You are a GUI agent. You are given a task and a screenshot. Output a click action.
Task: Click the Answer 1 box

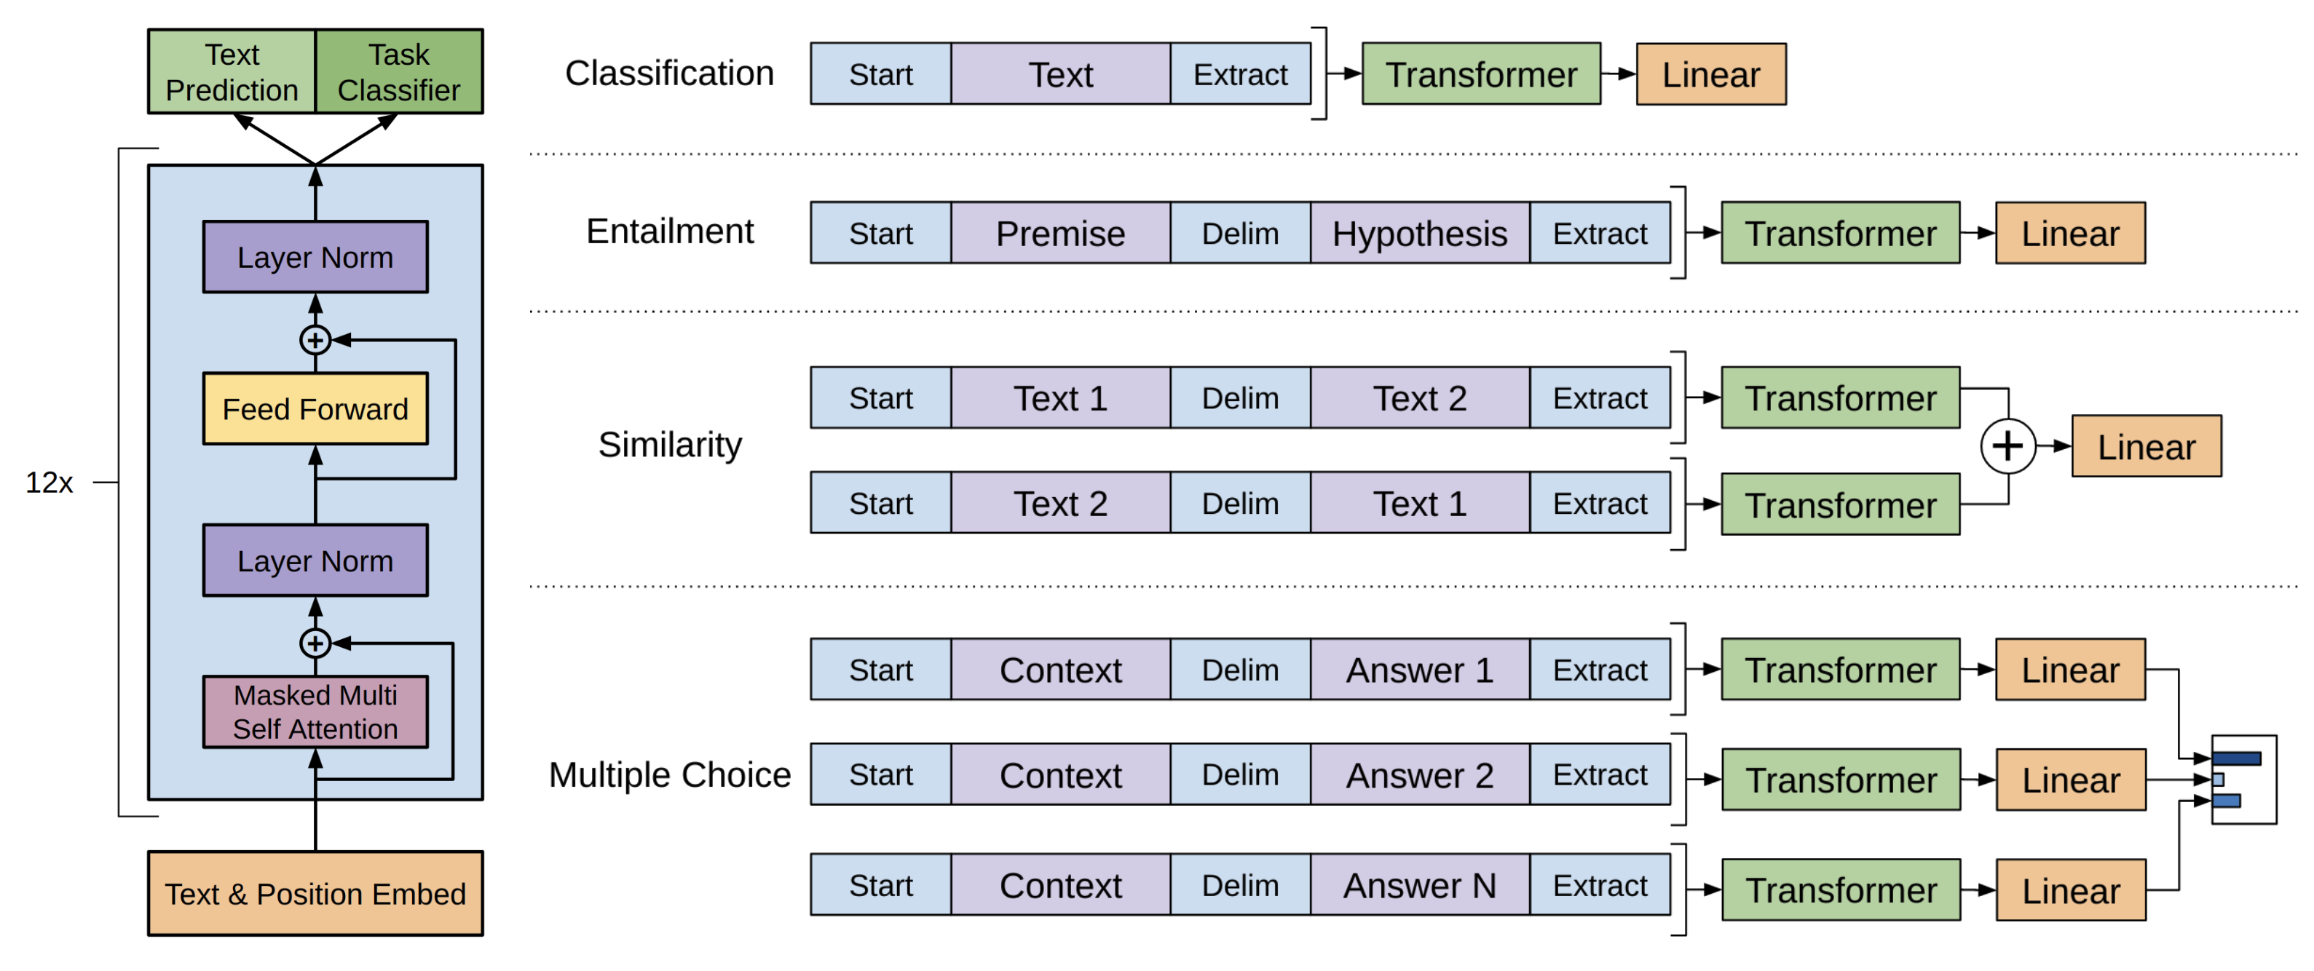(x=1420, y=669)
